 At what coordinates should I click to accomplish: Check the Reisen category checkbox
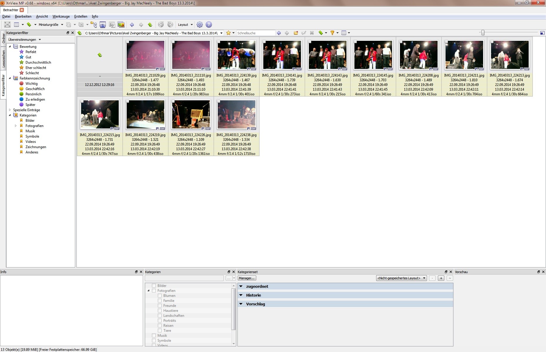click(x=160, y=326)
